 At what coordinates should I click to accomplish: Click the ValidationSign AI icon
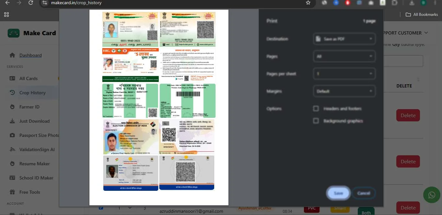click(12, 149)
